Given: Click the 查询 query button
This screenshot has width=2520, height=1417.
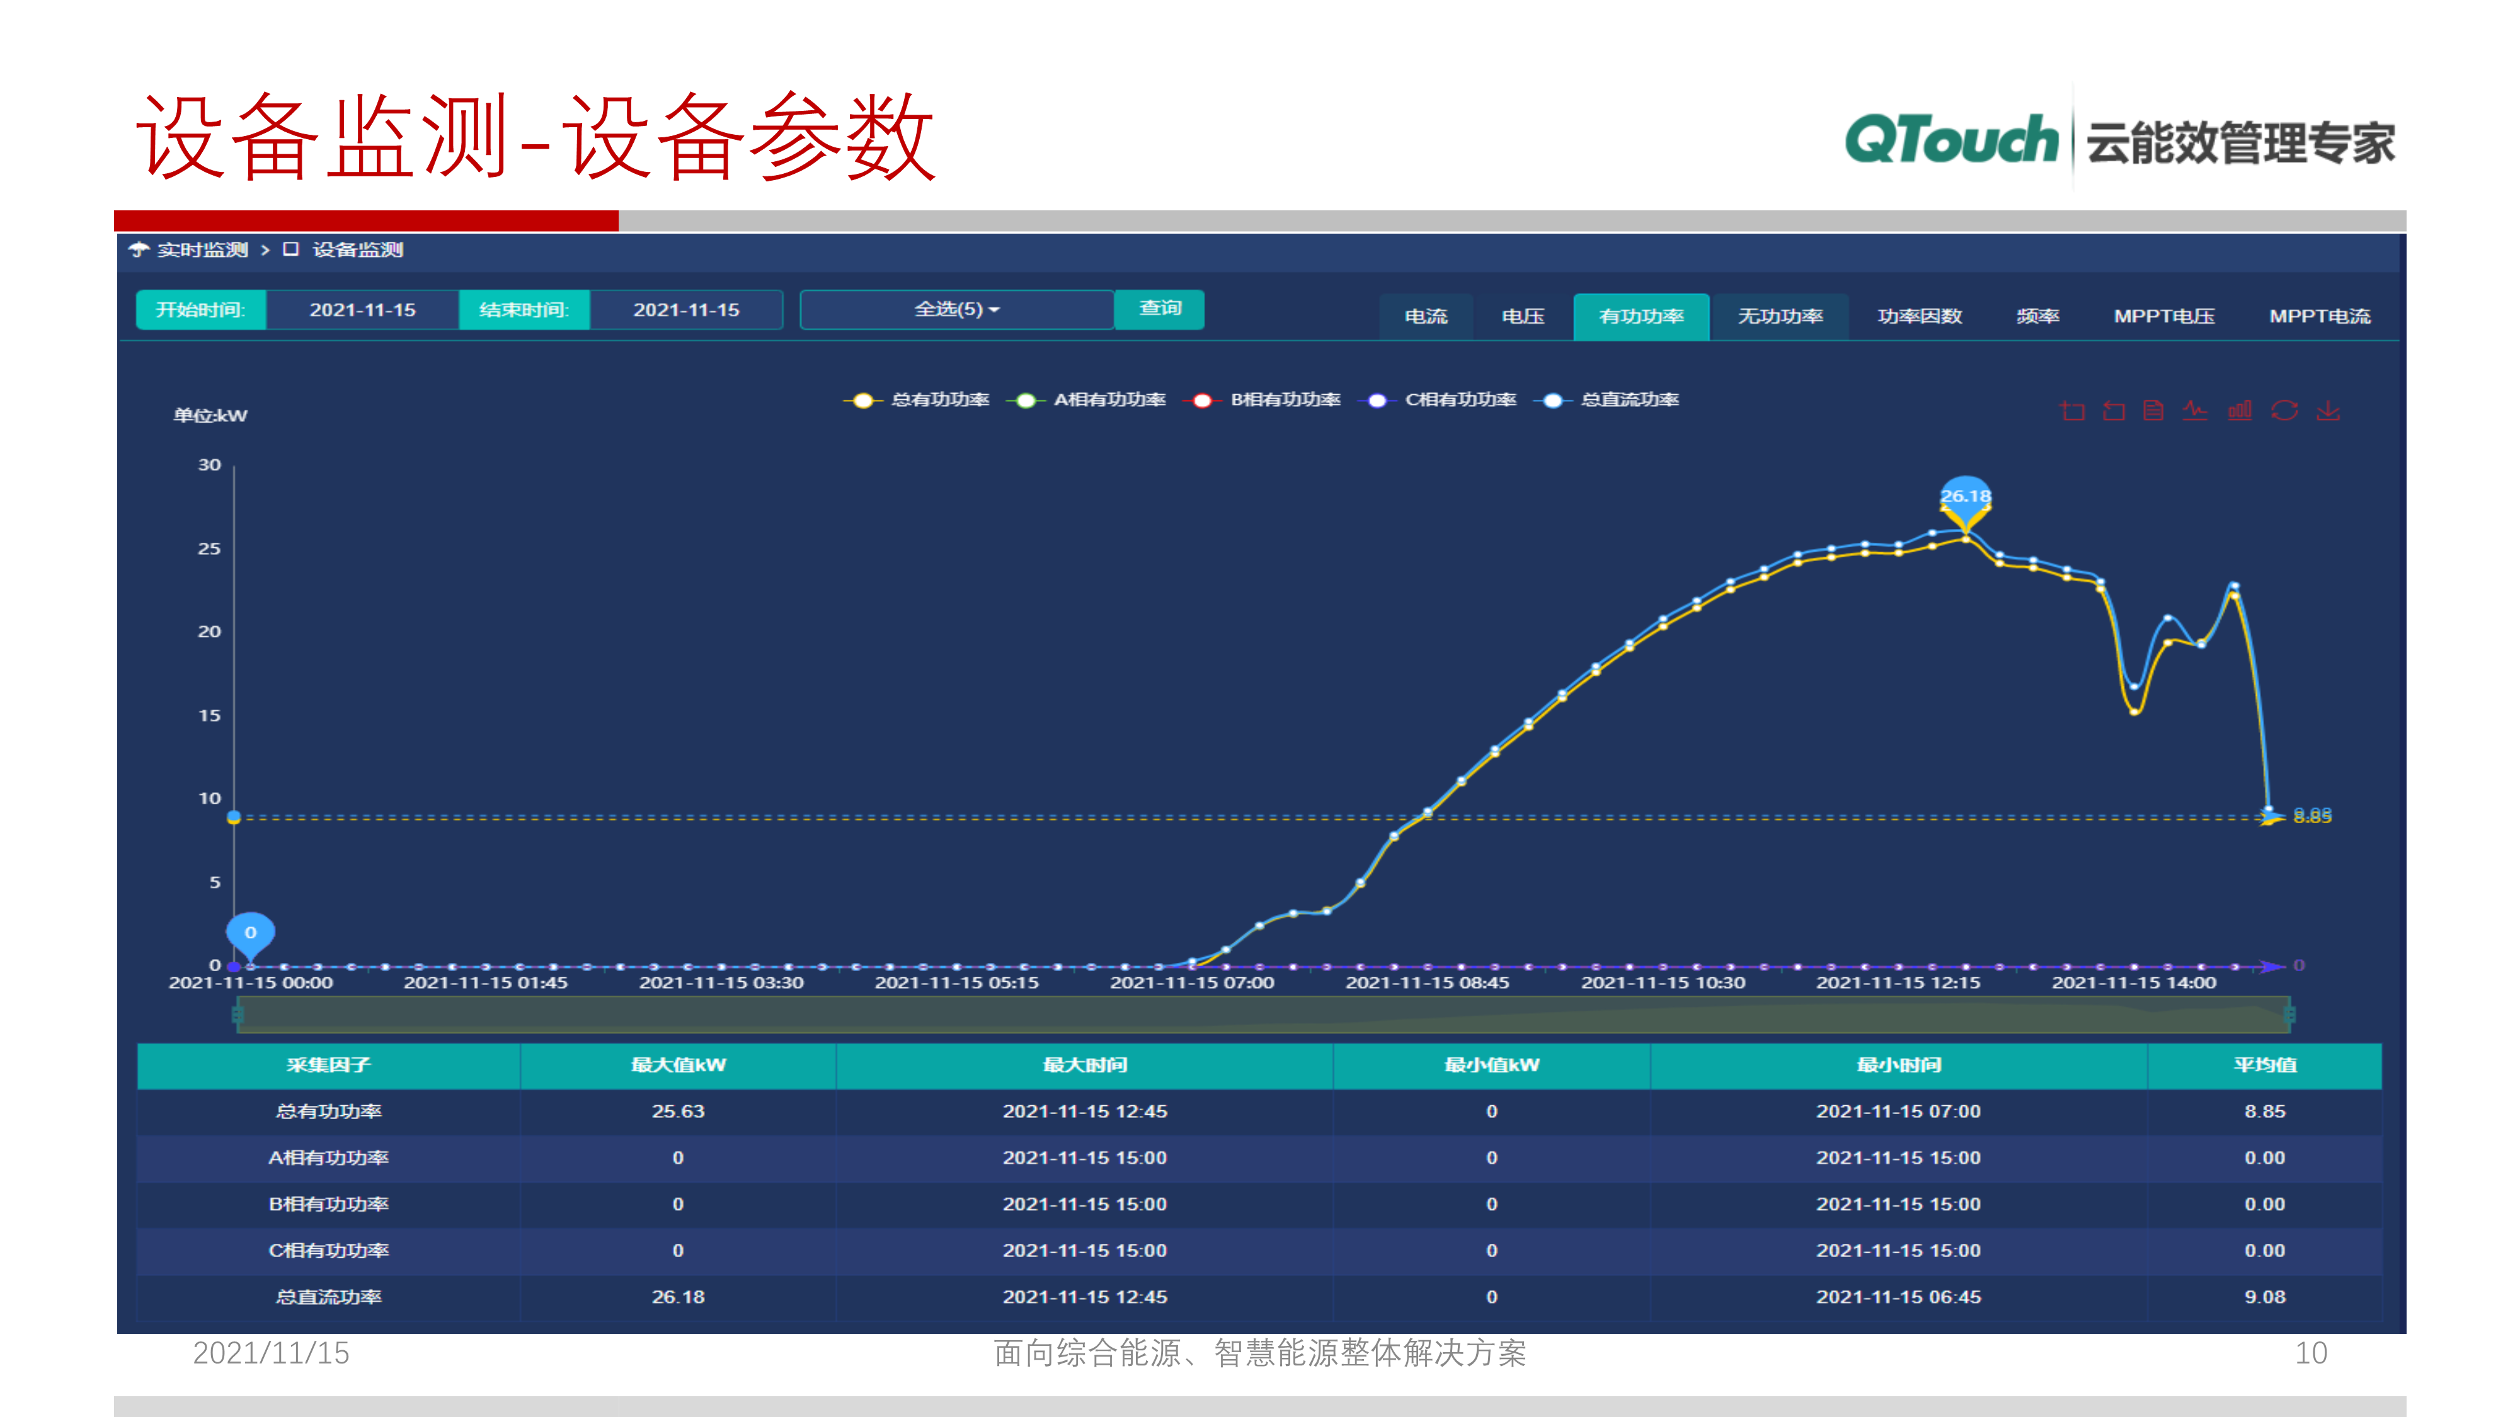Looking at the screenshot, I should pyautogui.click(x=1159, y=310).
